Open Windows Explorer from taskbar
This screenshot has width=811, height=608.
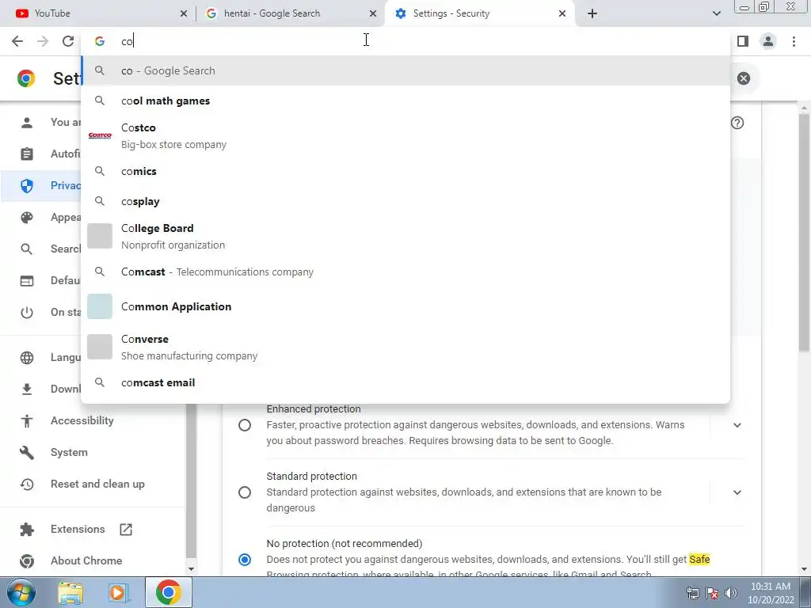click(70, 593)
